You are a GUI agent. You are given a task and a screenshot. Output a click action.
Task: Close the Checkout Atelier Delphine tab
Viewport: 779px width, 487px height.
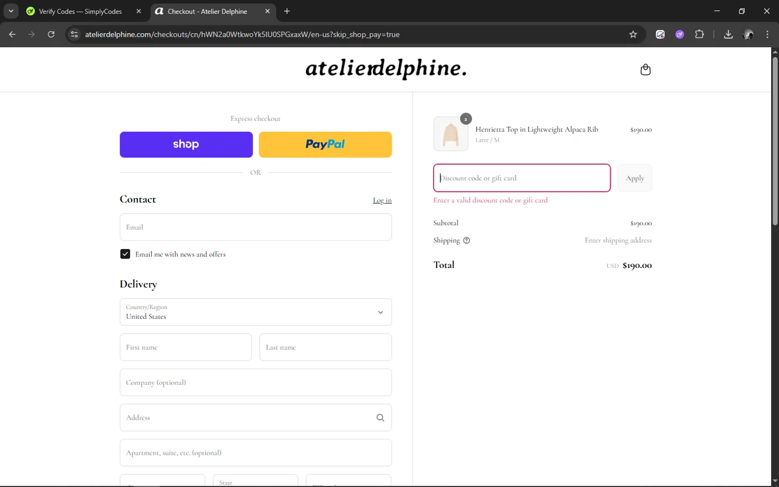[x=267, y=11]
